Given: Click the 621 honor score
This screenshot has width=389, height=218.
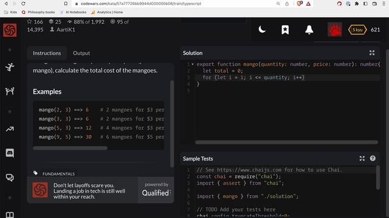Looking at the screenshot, I should 376,30.
